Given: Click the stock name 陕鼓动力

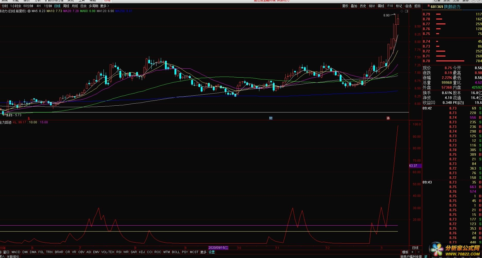Looking at the screenshot, I should point(452,7).
